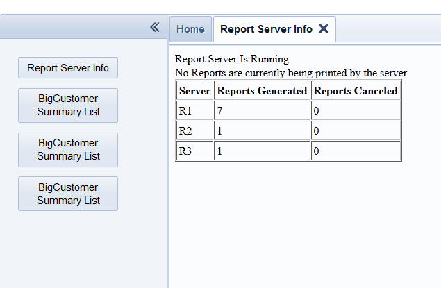Select the R2 server cell
The height and width of the screenshot is (288, 441).
click(x=194, y=131)
